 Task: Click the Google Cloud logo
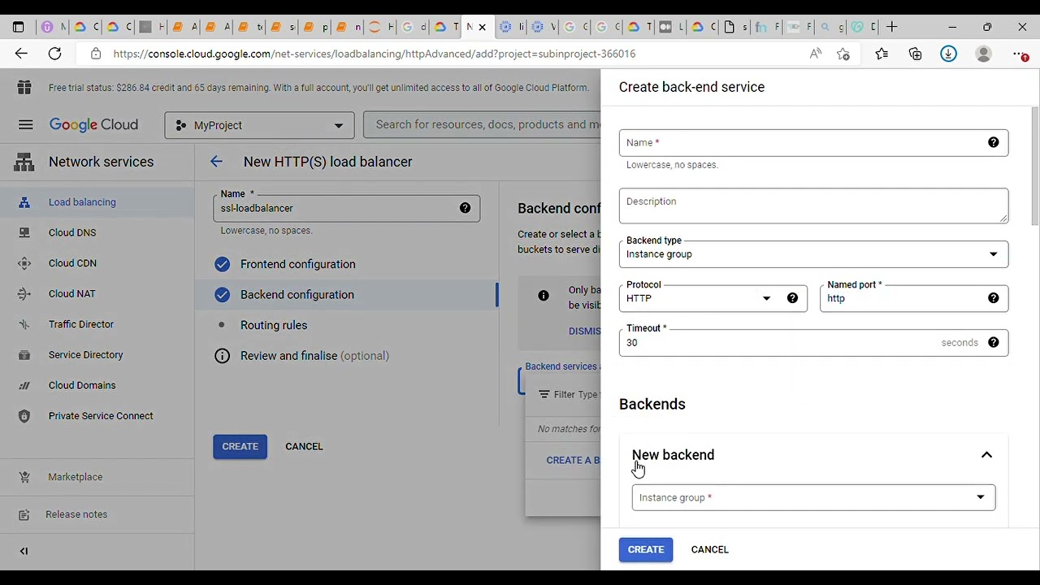pos(93,124)
